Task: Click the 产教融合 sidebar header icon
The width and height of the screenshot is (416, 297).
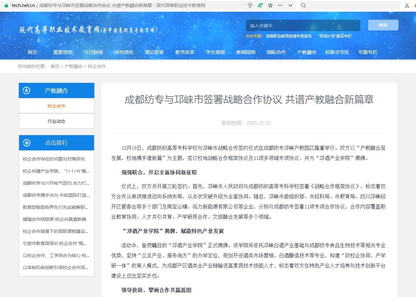Action: tap(26, 91)
